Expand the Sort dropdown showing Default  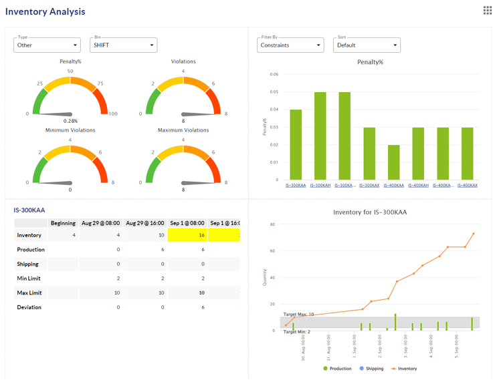point(367,45)
